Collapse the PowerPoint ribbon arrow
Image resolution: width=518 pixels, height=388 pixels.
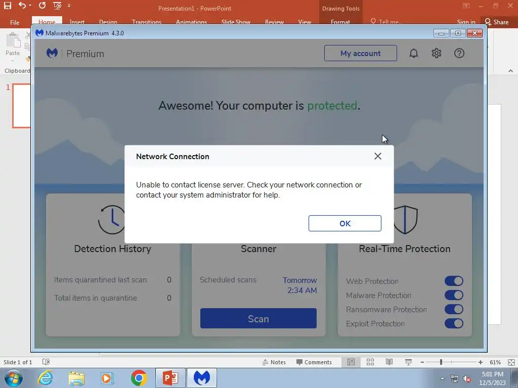(510, 71)
